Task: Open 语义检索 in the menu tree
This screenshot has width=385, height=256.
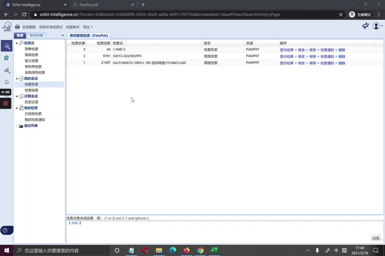Action: click(31, 61)
